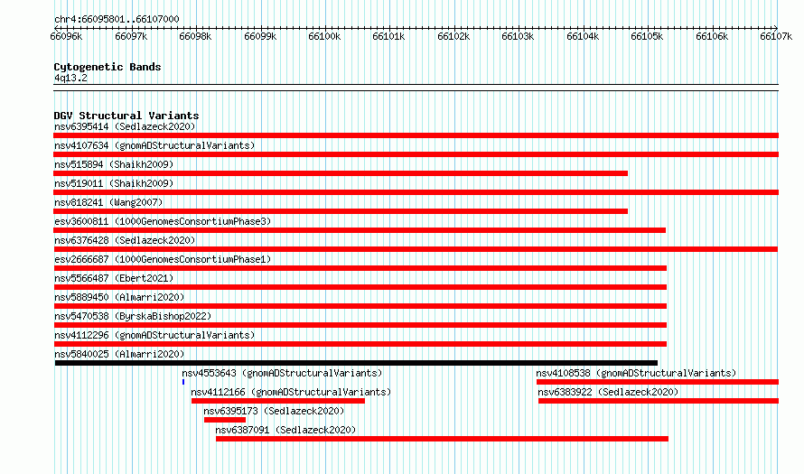Open variant label nsv5566487 (Ebert2021)
The height and width of the screenshot is (474, 804).
tap(114, 278)
